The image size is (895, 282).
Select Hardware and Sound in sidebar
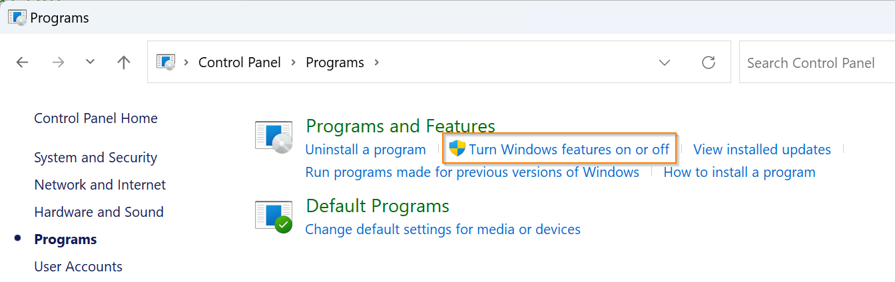point(99,212)
